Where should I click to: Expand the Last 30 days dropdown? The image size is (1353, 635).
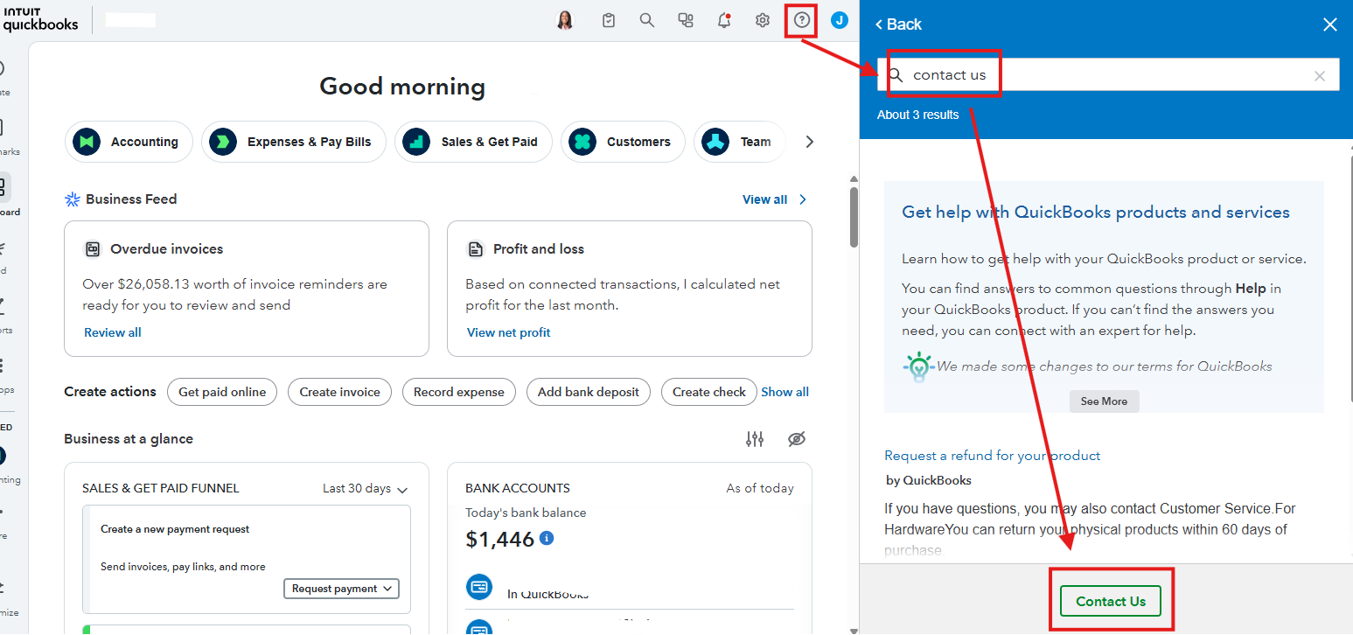[365, 489]
